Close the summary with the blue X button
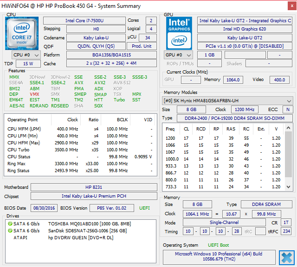 point(287,258)
